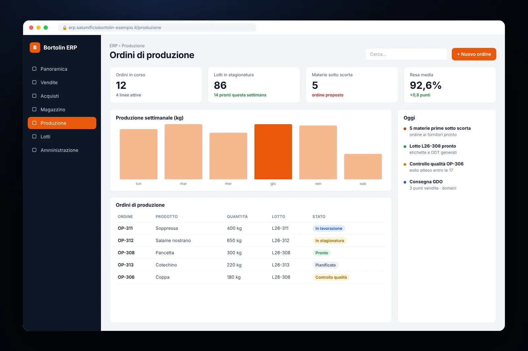528x351 pixels.
Task: Click the 'ordine proposto' text
Action: click(328, 95)
